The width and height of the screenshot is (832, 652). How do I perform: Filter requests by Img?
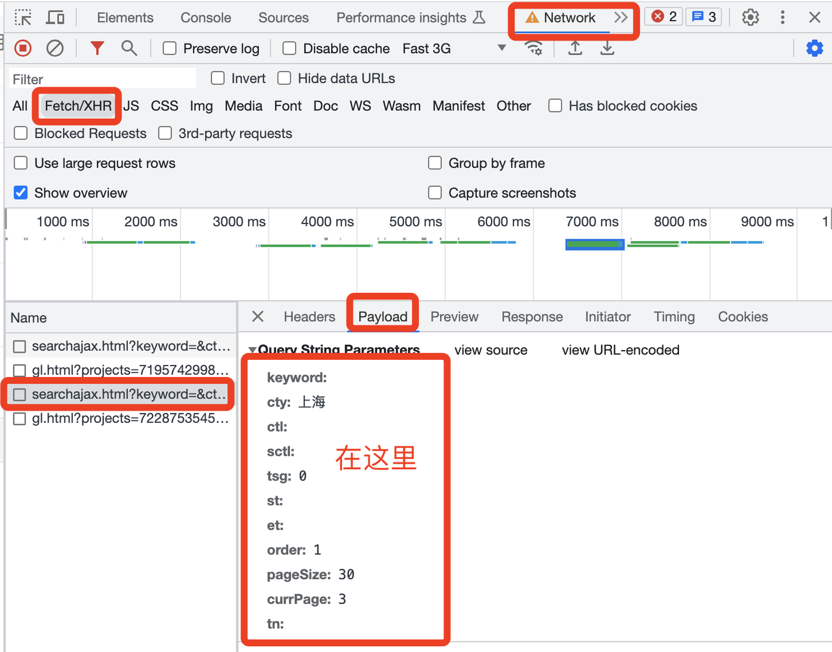click(x=202, y=106)
